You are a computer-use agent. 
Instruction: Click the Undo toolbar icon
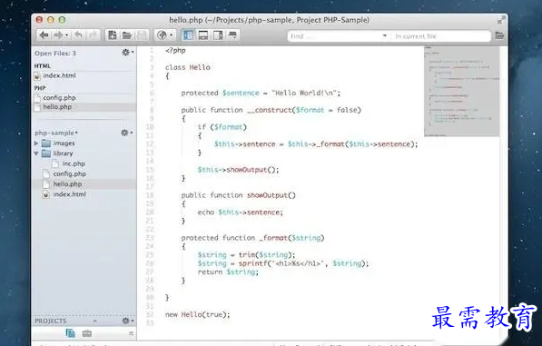78,35
